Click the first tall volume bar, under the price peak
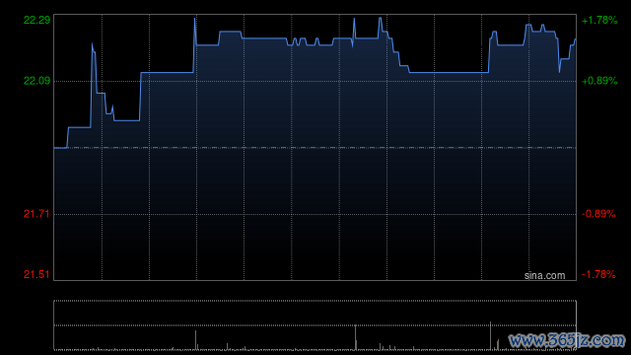The image size is (631, 355). 195,340
